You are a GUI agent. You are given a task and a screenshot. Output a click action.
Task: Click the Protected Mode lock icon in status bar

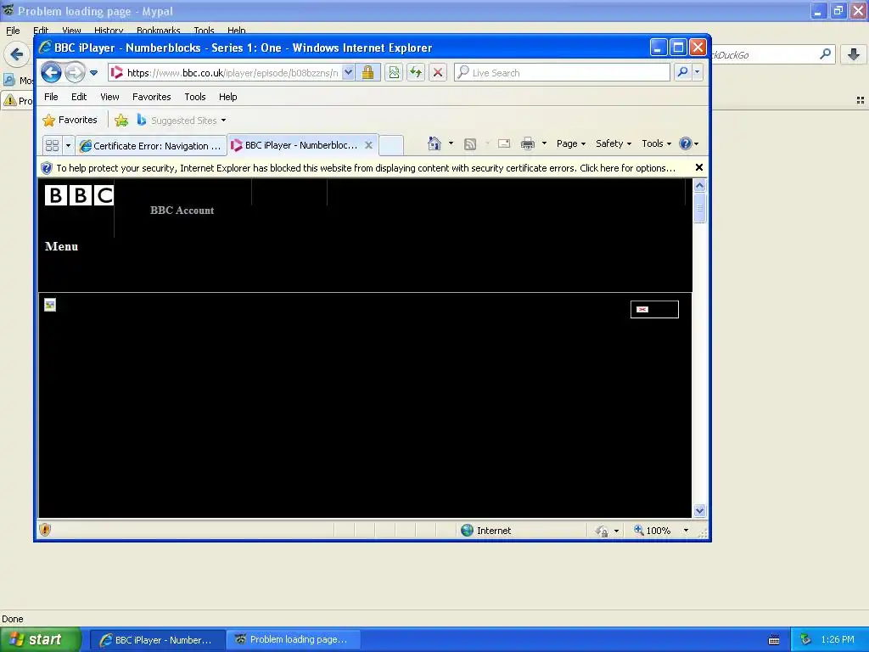[602, 531]
